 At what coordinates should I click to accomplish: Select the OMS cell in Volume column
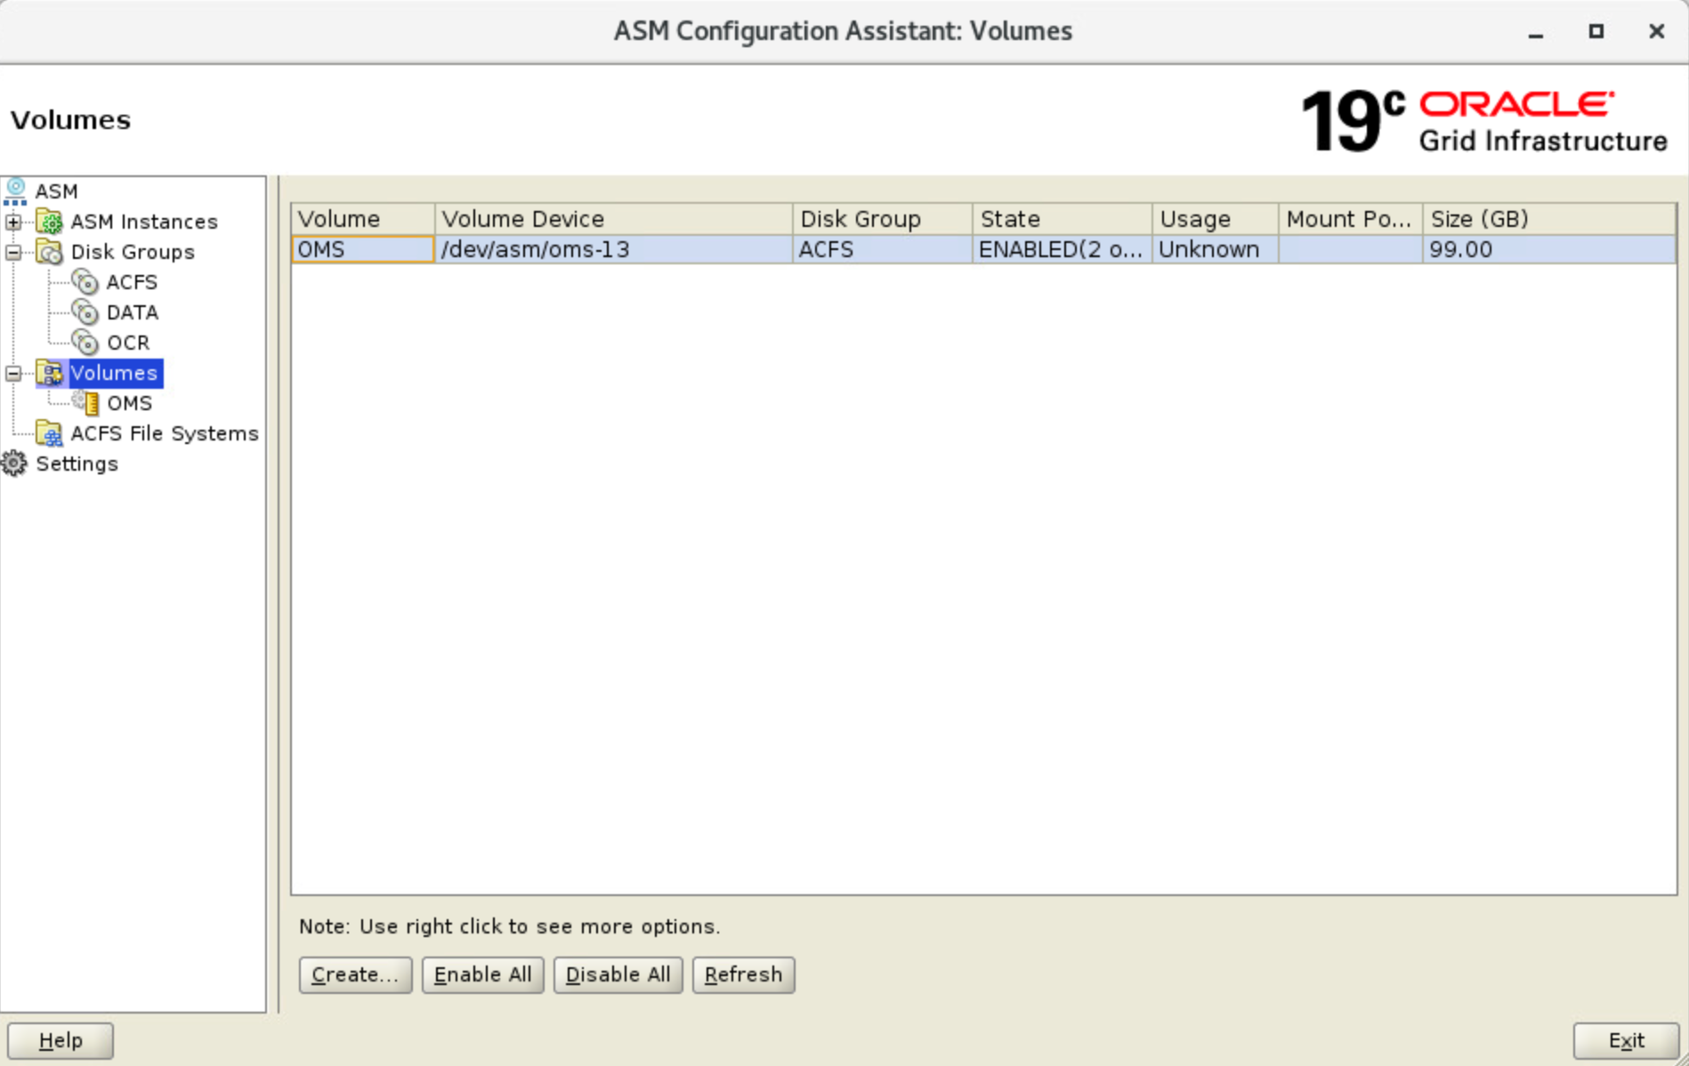click(x=363, y=249)
